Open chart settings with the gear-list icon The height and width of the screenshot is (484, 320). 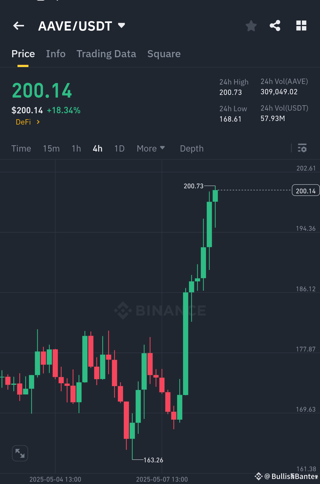pyautogui.click(x=302, y=148)
